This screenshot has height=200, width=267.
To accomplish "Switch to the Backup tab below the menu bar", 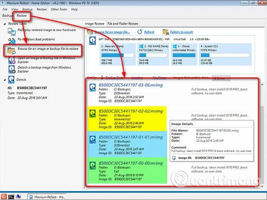I will pyautogui.click(x=7, y=16).
